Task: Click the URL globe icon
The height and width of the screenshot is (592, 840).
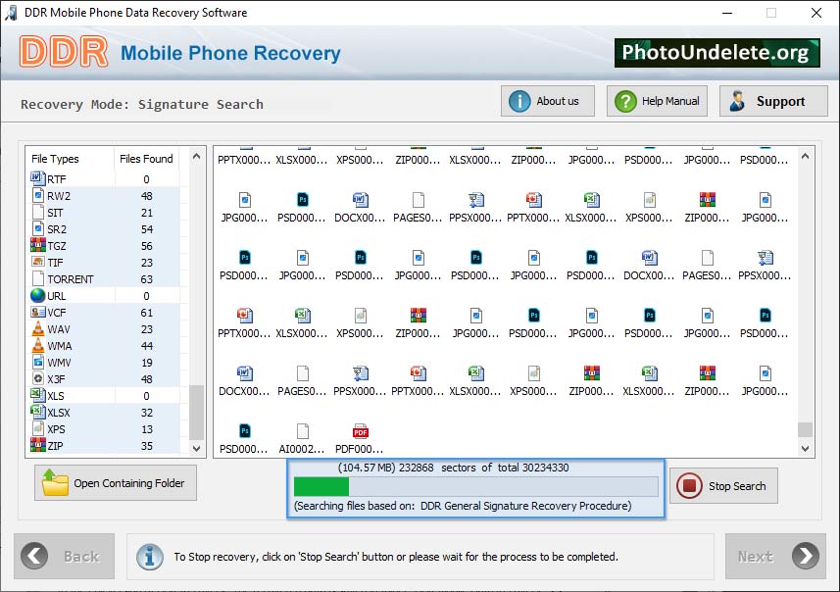Action: pyautogui.click(x=38, y=295)
